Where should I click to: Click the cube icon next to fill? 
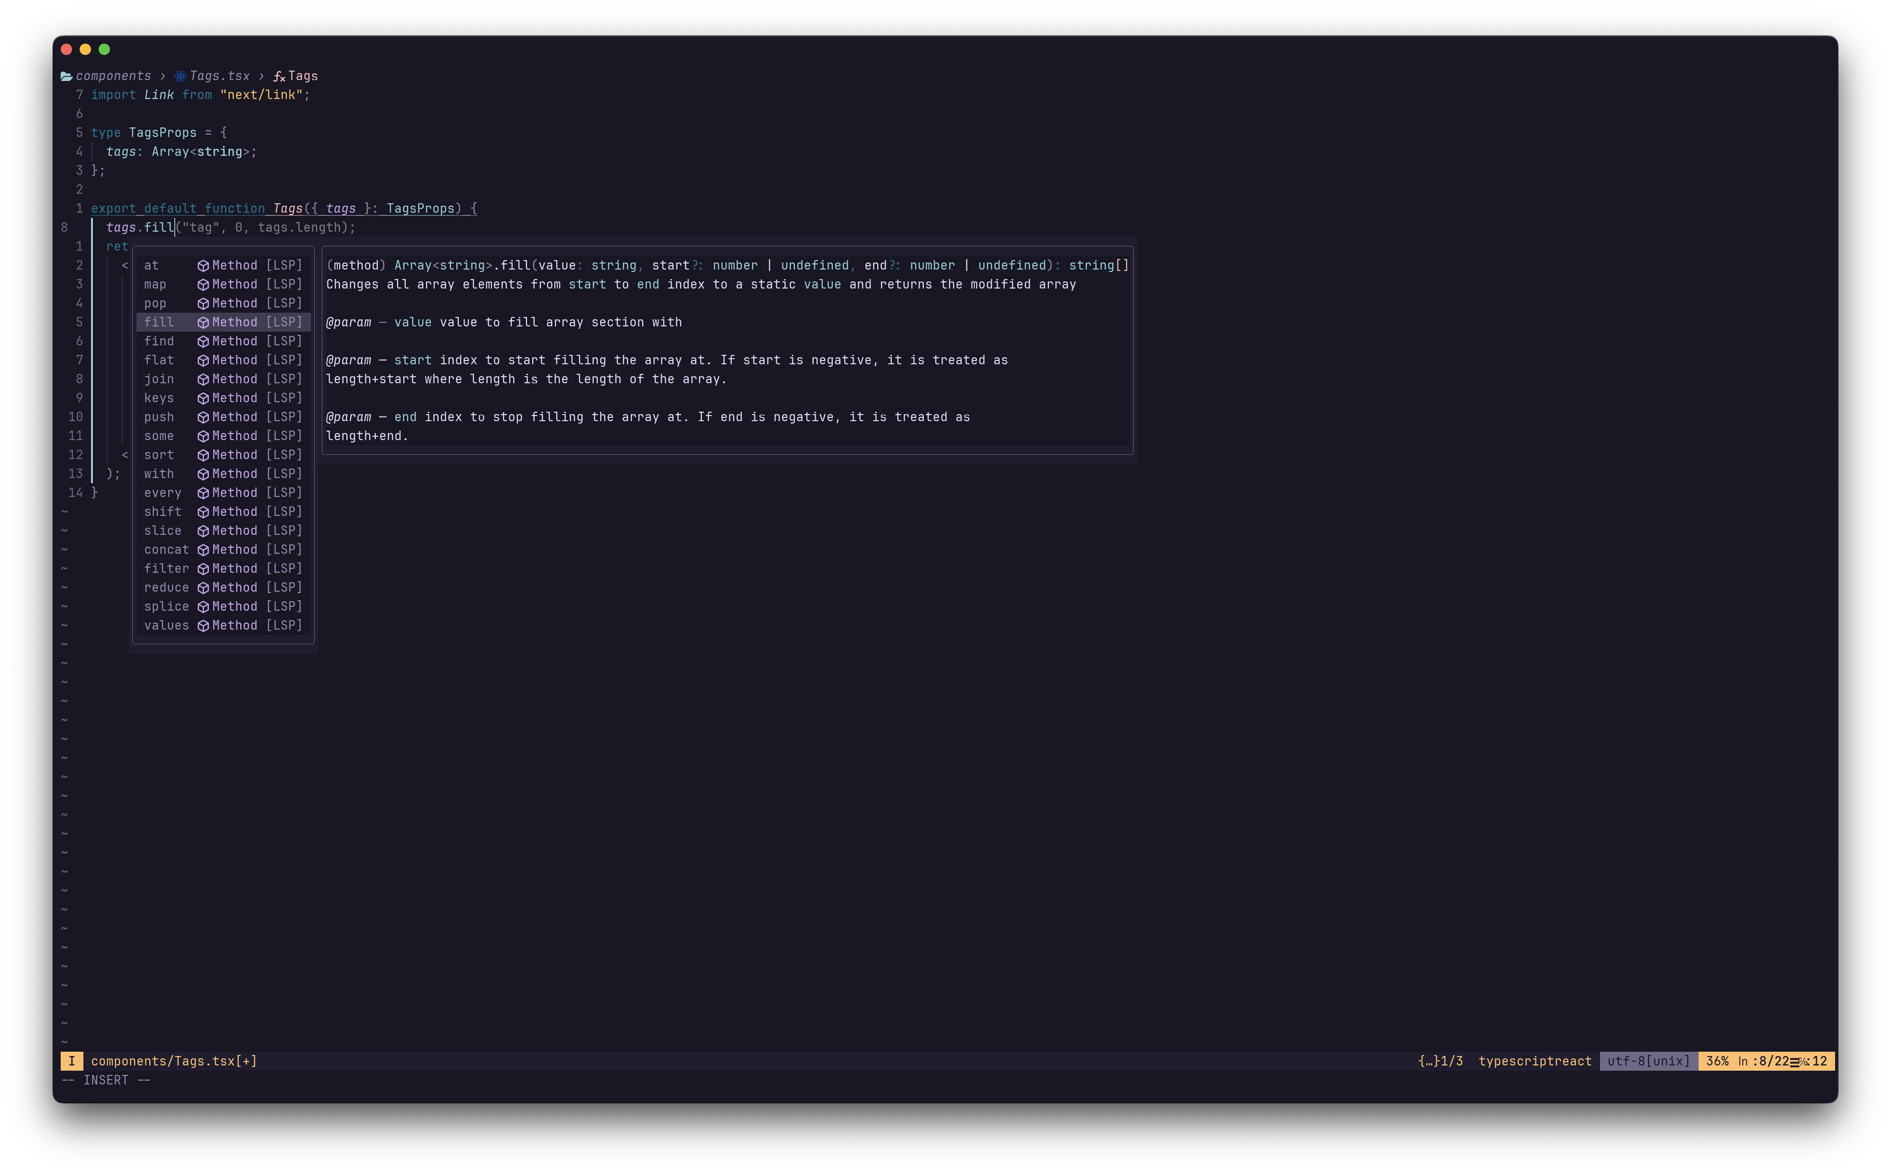point(203,322)
